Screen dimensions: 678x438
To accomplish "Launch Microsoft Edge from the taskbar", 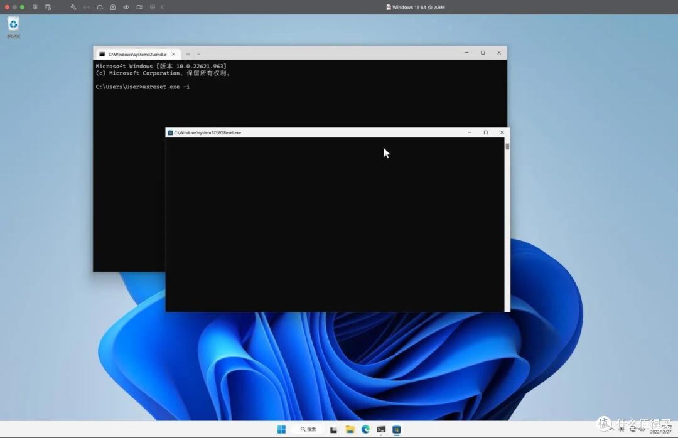I will 366,429.
